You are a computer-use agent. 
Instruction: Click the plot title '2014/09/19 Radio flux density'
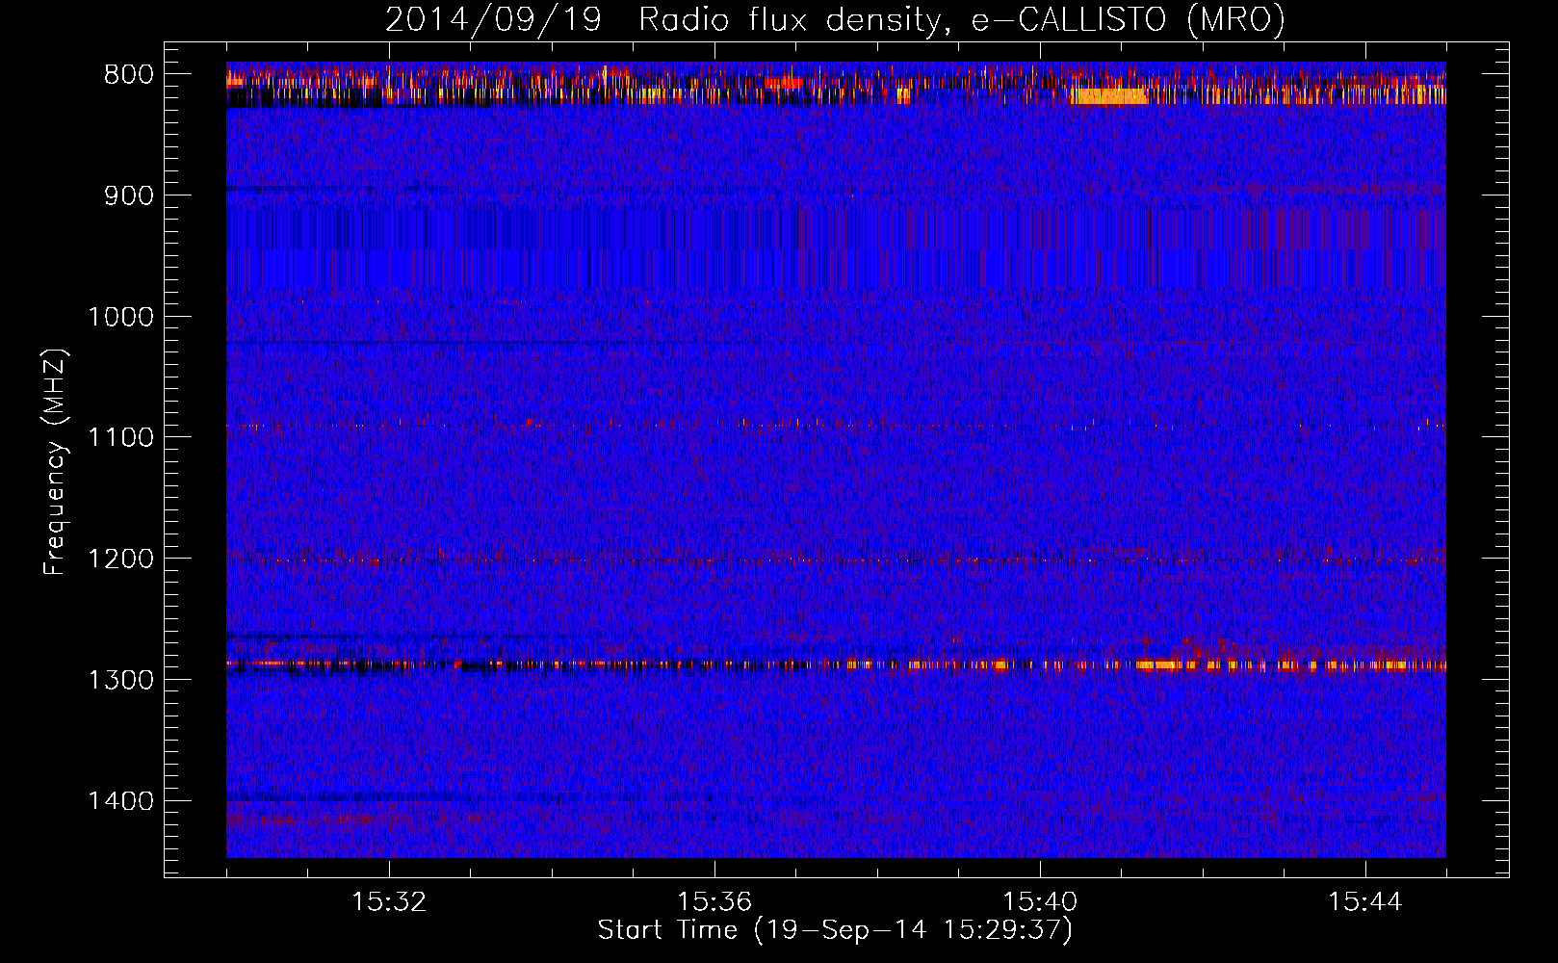(x=835, y=20)
